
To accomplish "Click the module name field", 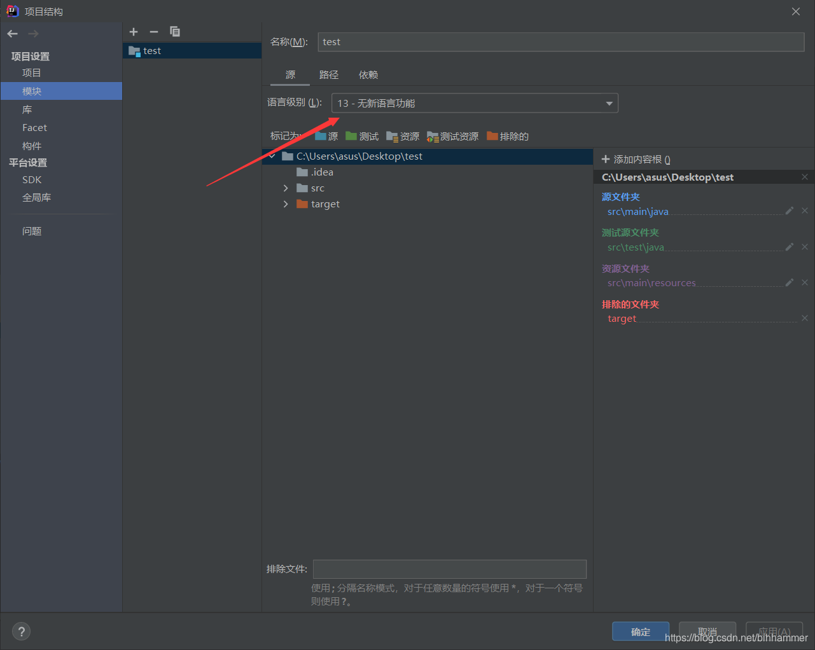I will point(561,42).
